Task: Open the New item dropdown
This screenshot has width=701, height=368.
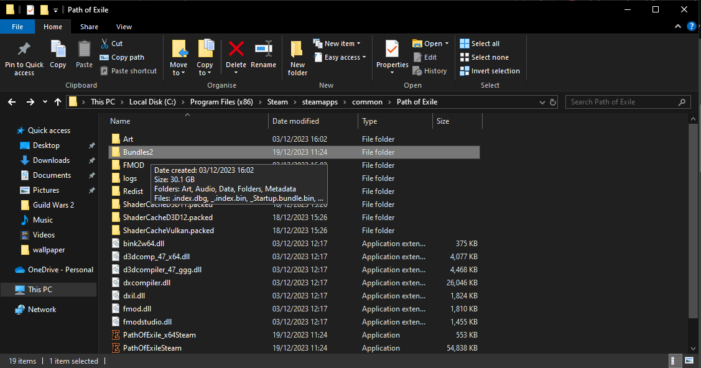Action: (x=337, y=44)
